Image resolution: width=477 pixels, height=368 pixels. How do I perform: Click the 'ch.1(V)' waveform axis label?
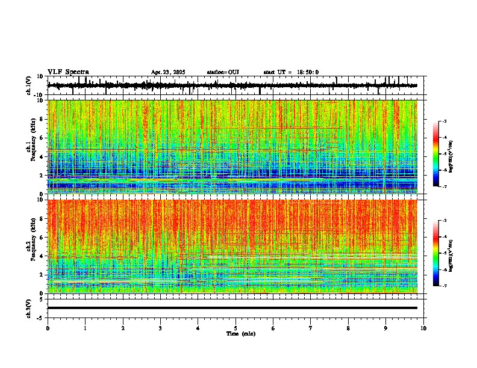pos(29,85)
